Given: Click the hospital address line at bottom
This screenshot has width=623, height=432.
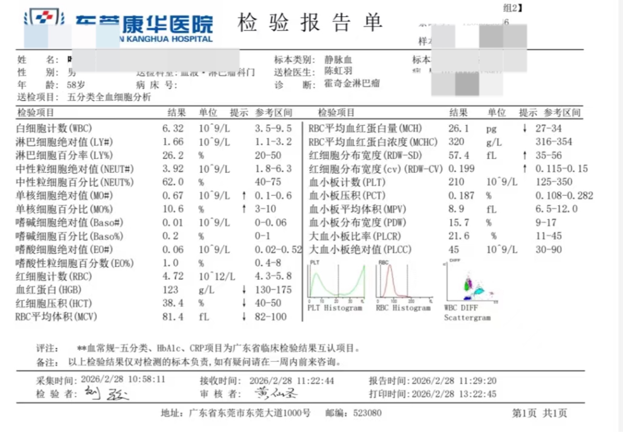Looking at the screenshot, I should coord(235,413).
